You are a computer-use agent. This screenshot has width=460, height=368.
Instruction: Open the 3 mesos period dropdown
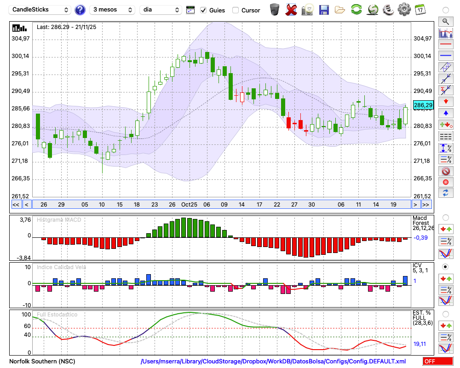[x=112, y=10]
